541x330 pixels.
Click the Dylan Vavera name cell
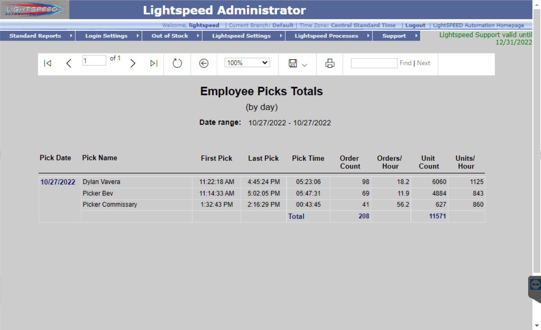(x=137, y=182)
